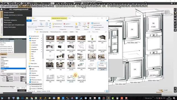The image size is (177, 100).
Task: Open the Управление ribbon tab
Action: [x=59, y=21]
